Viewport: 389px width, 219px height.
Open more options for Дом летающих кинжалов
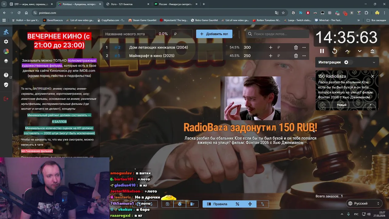pos(304,47)
